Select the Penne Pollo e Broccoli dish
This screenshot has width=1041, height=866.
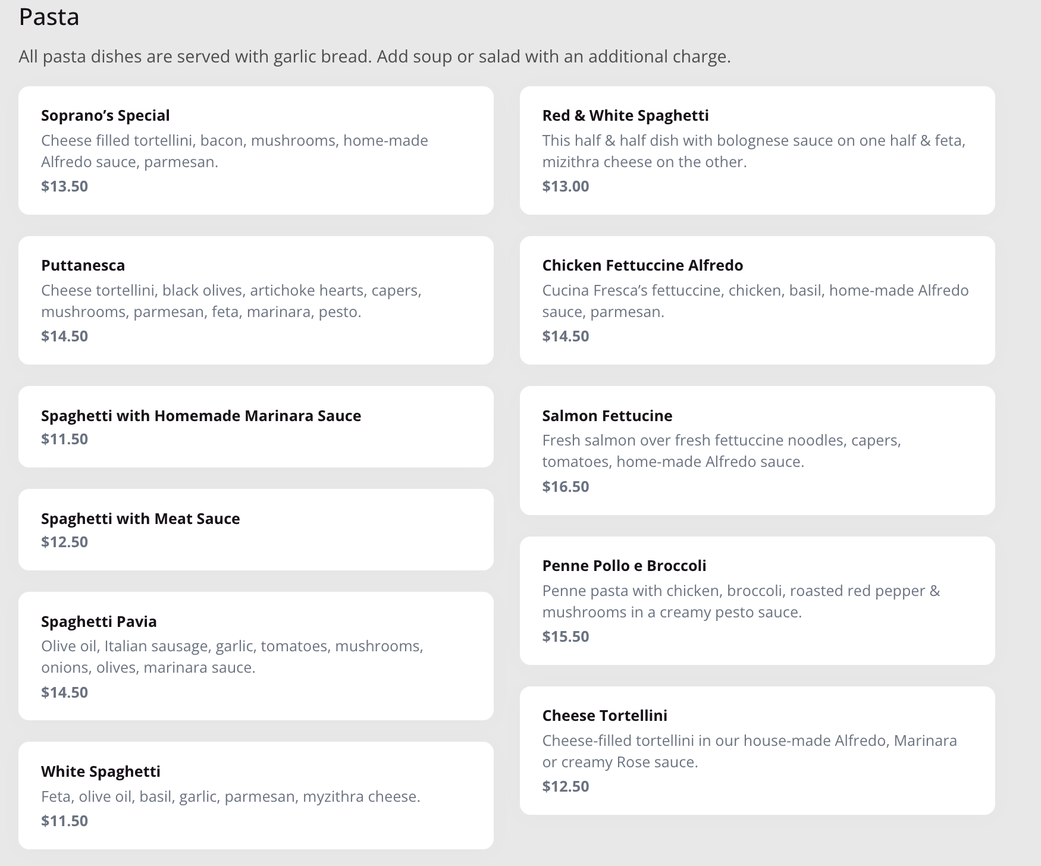pyautogui.click(x=757, y=600)
